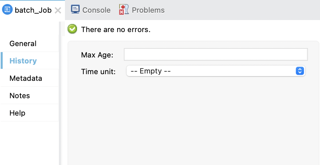This screenshot has height=165, width=320.
Task: Click the Console monitor icon
Action: (x=75, y=10)
